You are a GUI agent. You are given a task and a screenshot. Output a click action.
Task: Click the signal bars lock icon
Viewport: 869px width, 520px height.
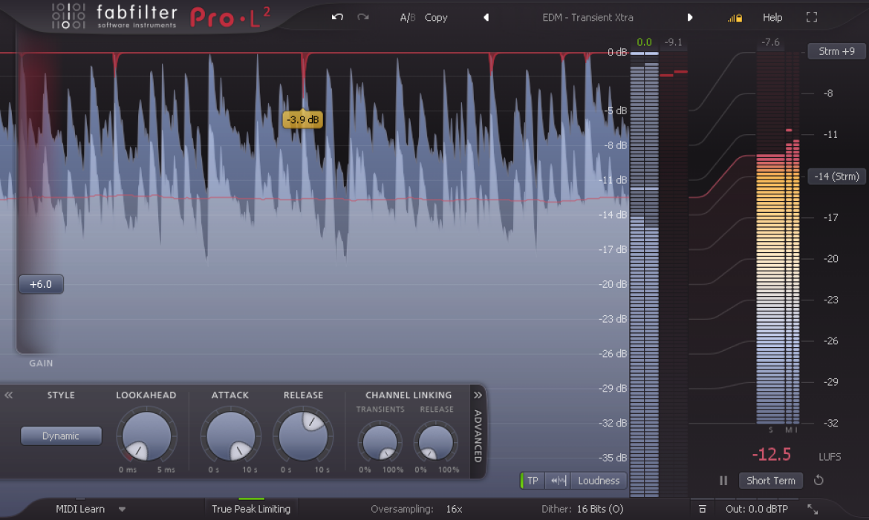[735, 18]
